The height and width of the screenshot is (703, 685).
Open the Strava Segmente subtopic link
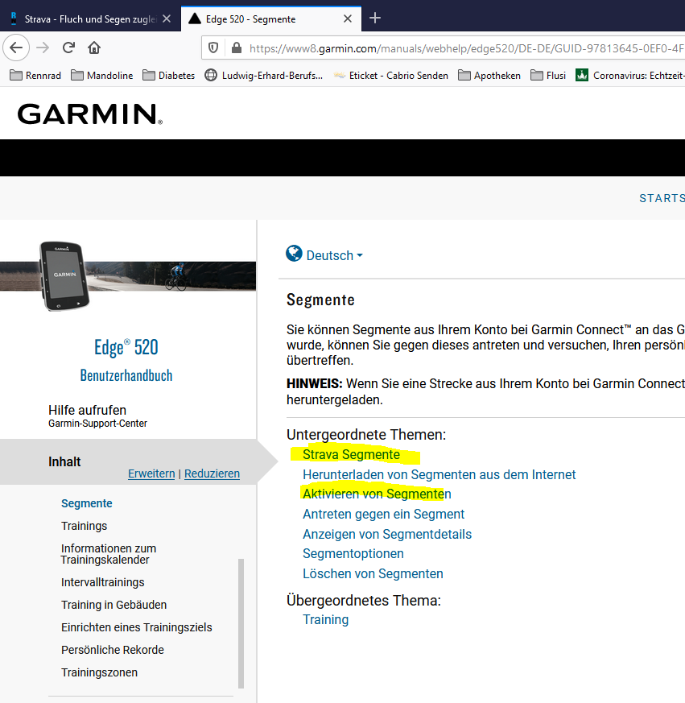coord(351,454)
